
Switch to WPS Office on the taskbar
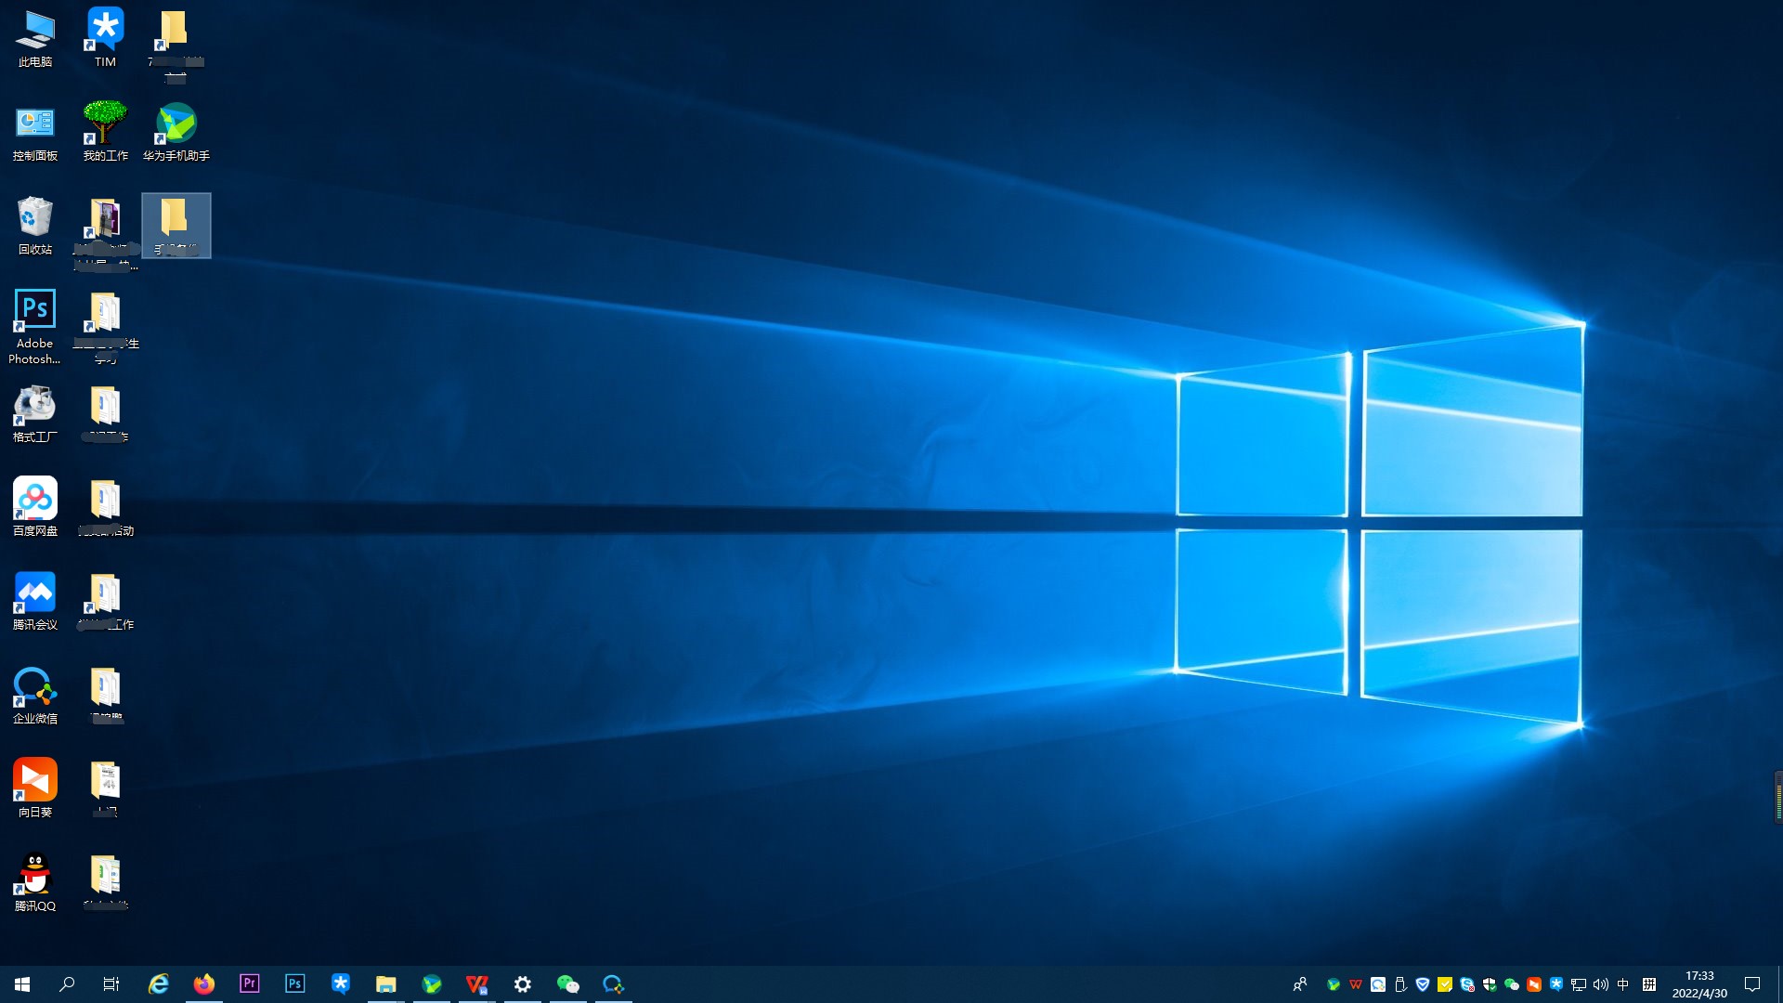(x=477, y=984)
